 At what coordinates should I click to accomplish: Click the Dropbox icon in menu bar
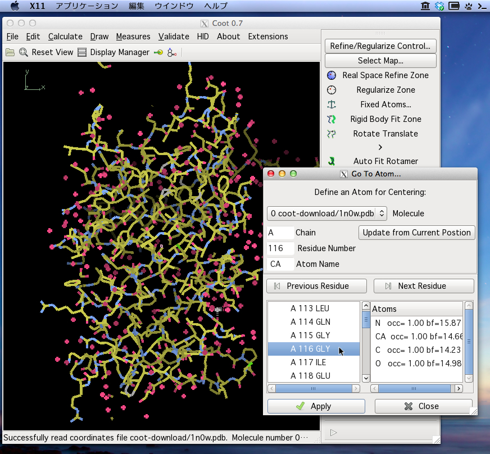(x=439, y=6)
